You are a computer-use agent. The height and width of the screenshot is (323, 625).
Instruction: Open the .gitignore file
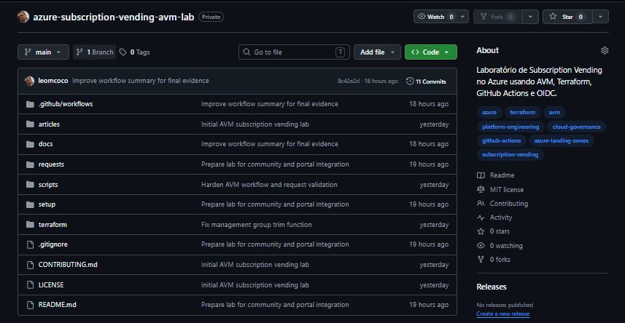coord(53,244)
